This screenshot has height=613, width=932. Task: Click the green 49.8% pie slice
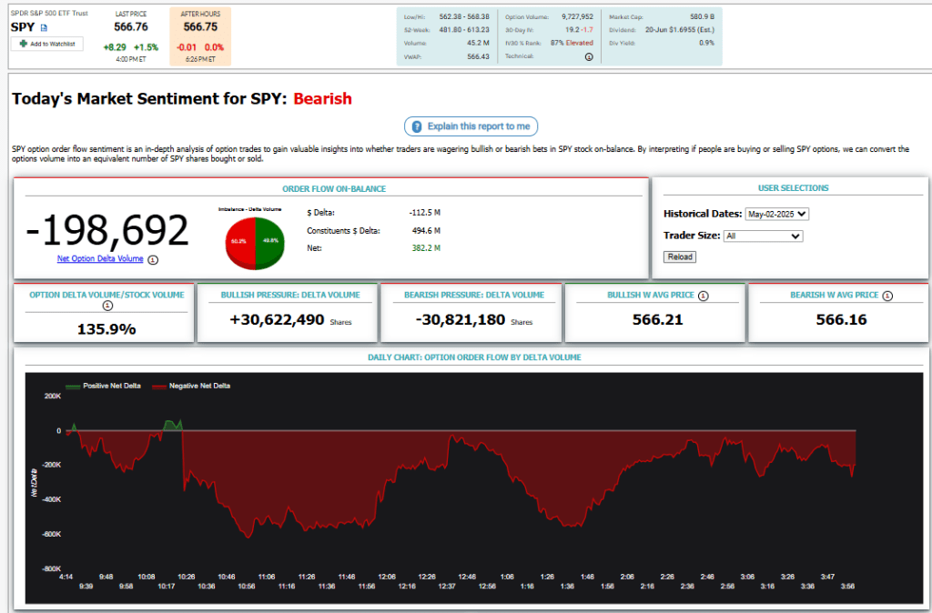[270, 242]
